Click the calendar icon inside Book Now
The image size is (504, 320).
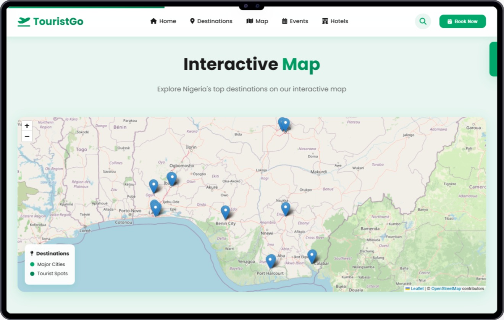coord(450,22)
